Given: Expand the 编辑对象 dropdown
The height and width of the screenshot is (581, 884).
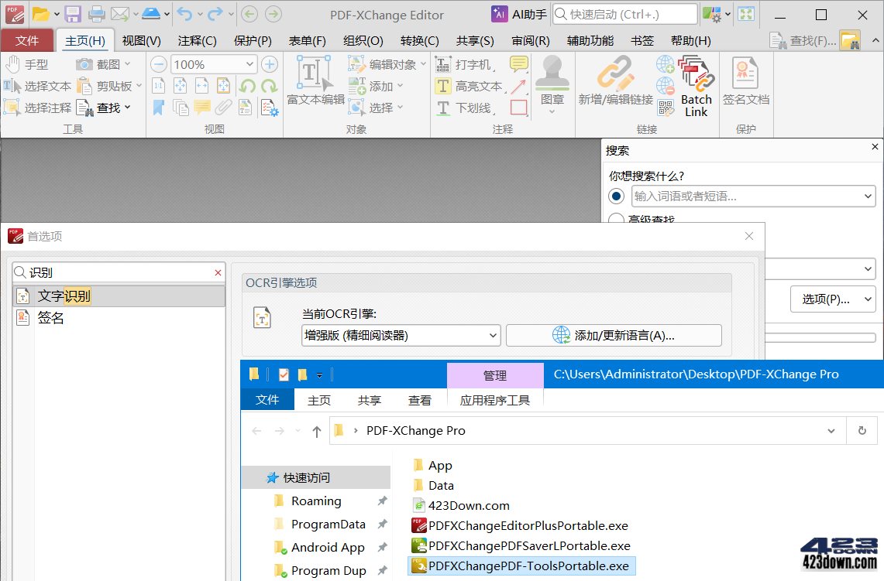Looking at the screenshot, I should 423,65.
